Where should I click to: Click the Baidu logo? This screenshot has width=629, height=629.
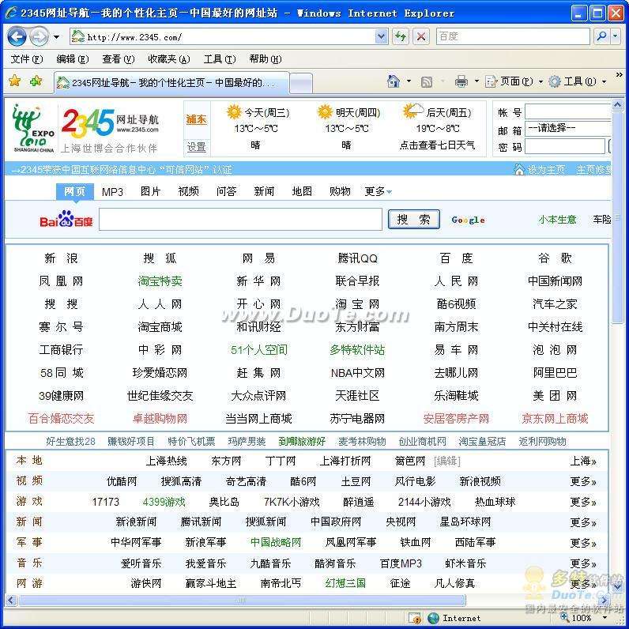pos(66,219)
